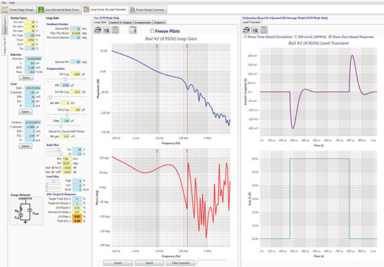Click the Cth Sug compensation slider
The image size is (384, 267).
pos(66,80)
